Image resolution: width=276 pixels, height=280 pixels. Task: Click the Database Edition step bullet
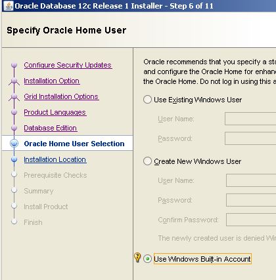coord(14,128)
